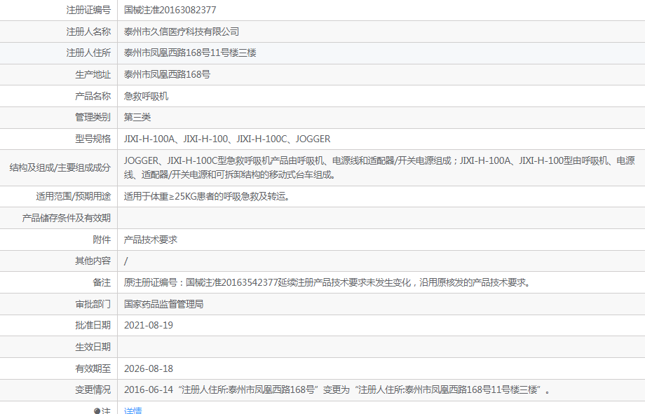This screenshot has width=645, height=414.
Task: Click the 管理类别 label
Action: 93,117
